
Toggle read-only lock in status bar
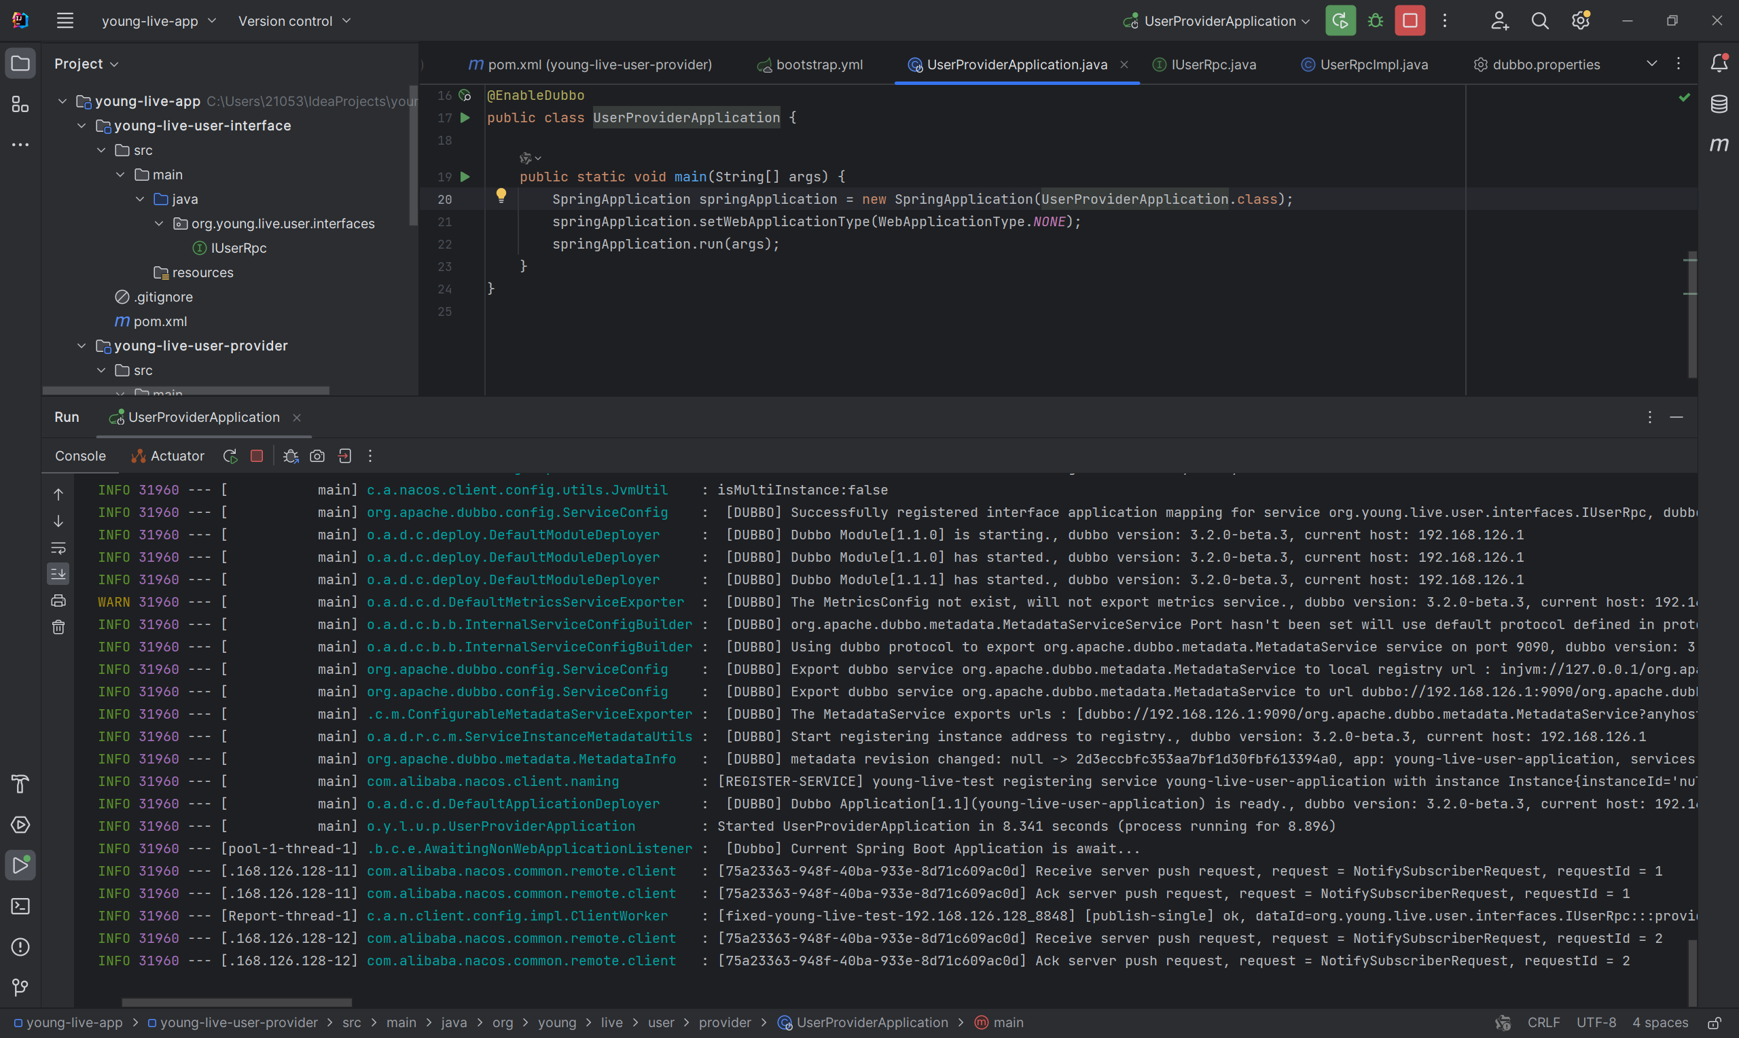(1715, 1022)
